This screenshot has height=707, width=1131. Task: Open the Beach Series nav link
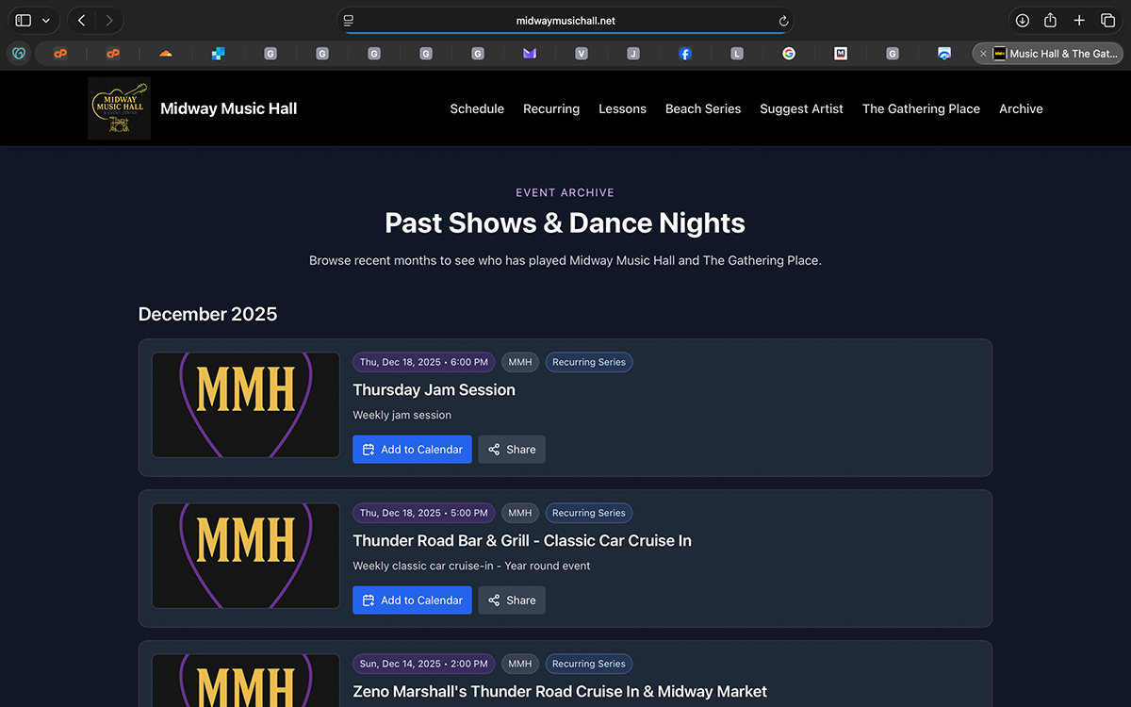(x=703, y=108)
